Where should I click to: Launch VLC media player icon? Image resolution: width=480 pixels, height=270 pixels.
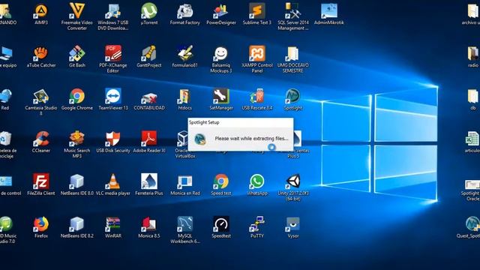click(x=113, y=181)
